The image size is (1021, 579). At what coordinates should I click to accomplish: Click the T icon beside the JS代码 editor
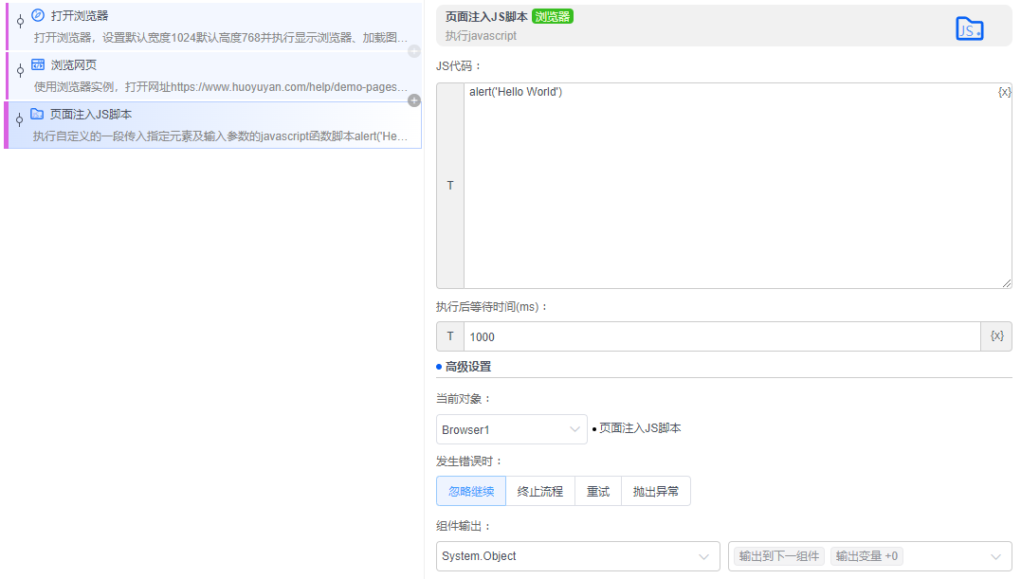point(449,185)
